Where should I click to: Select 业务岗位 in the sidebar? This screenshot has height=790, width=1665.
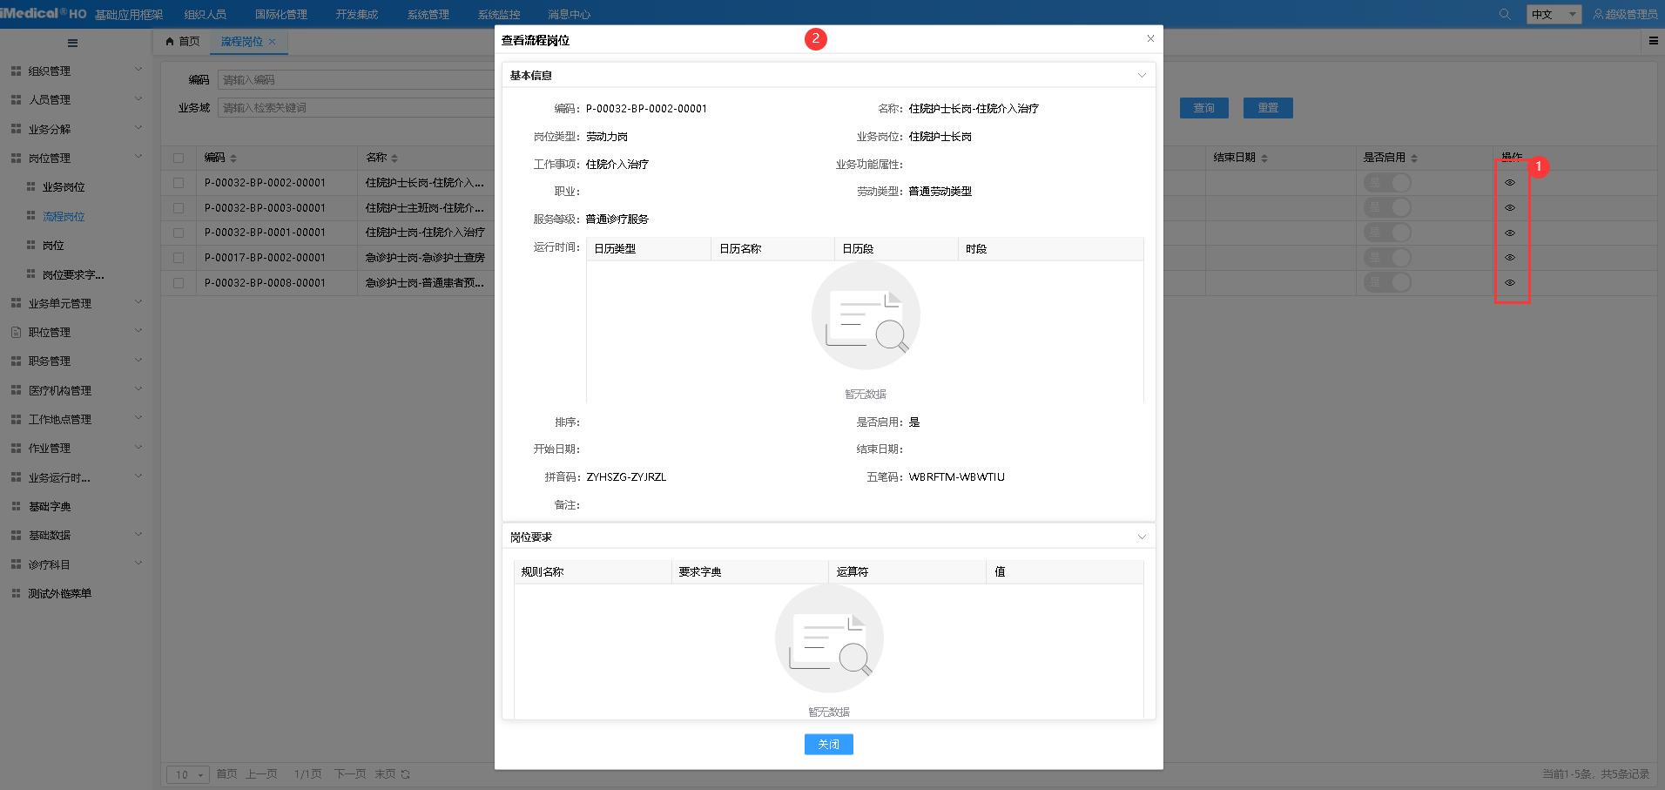[x=64, y=187]
